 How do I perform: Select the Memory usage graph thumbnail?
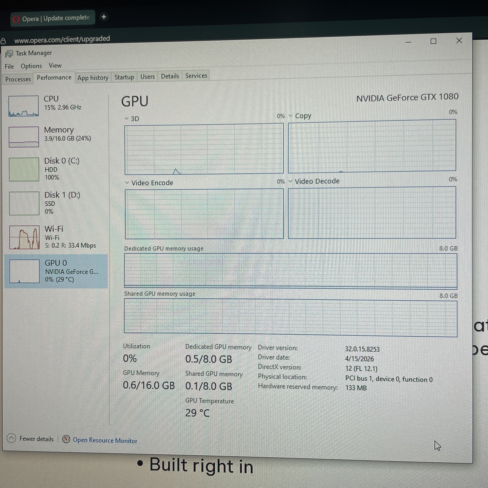coord(24,137)
